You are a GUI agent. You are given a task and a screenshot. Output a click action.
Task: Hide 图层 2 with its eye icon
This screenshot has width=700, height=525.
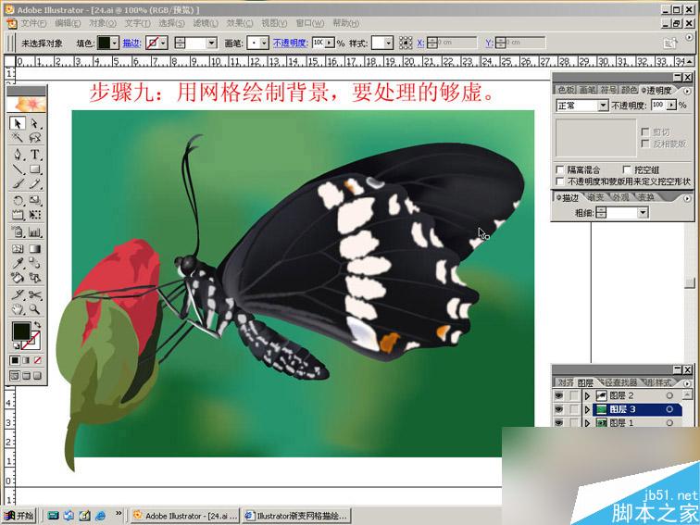558,395
